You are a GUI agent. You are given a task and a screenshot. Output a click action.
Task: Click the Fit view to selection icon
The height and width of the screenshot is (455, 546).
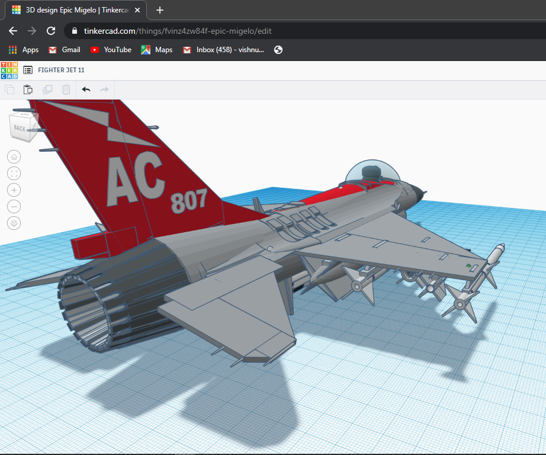tap(14, 173)
